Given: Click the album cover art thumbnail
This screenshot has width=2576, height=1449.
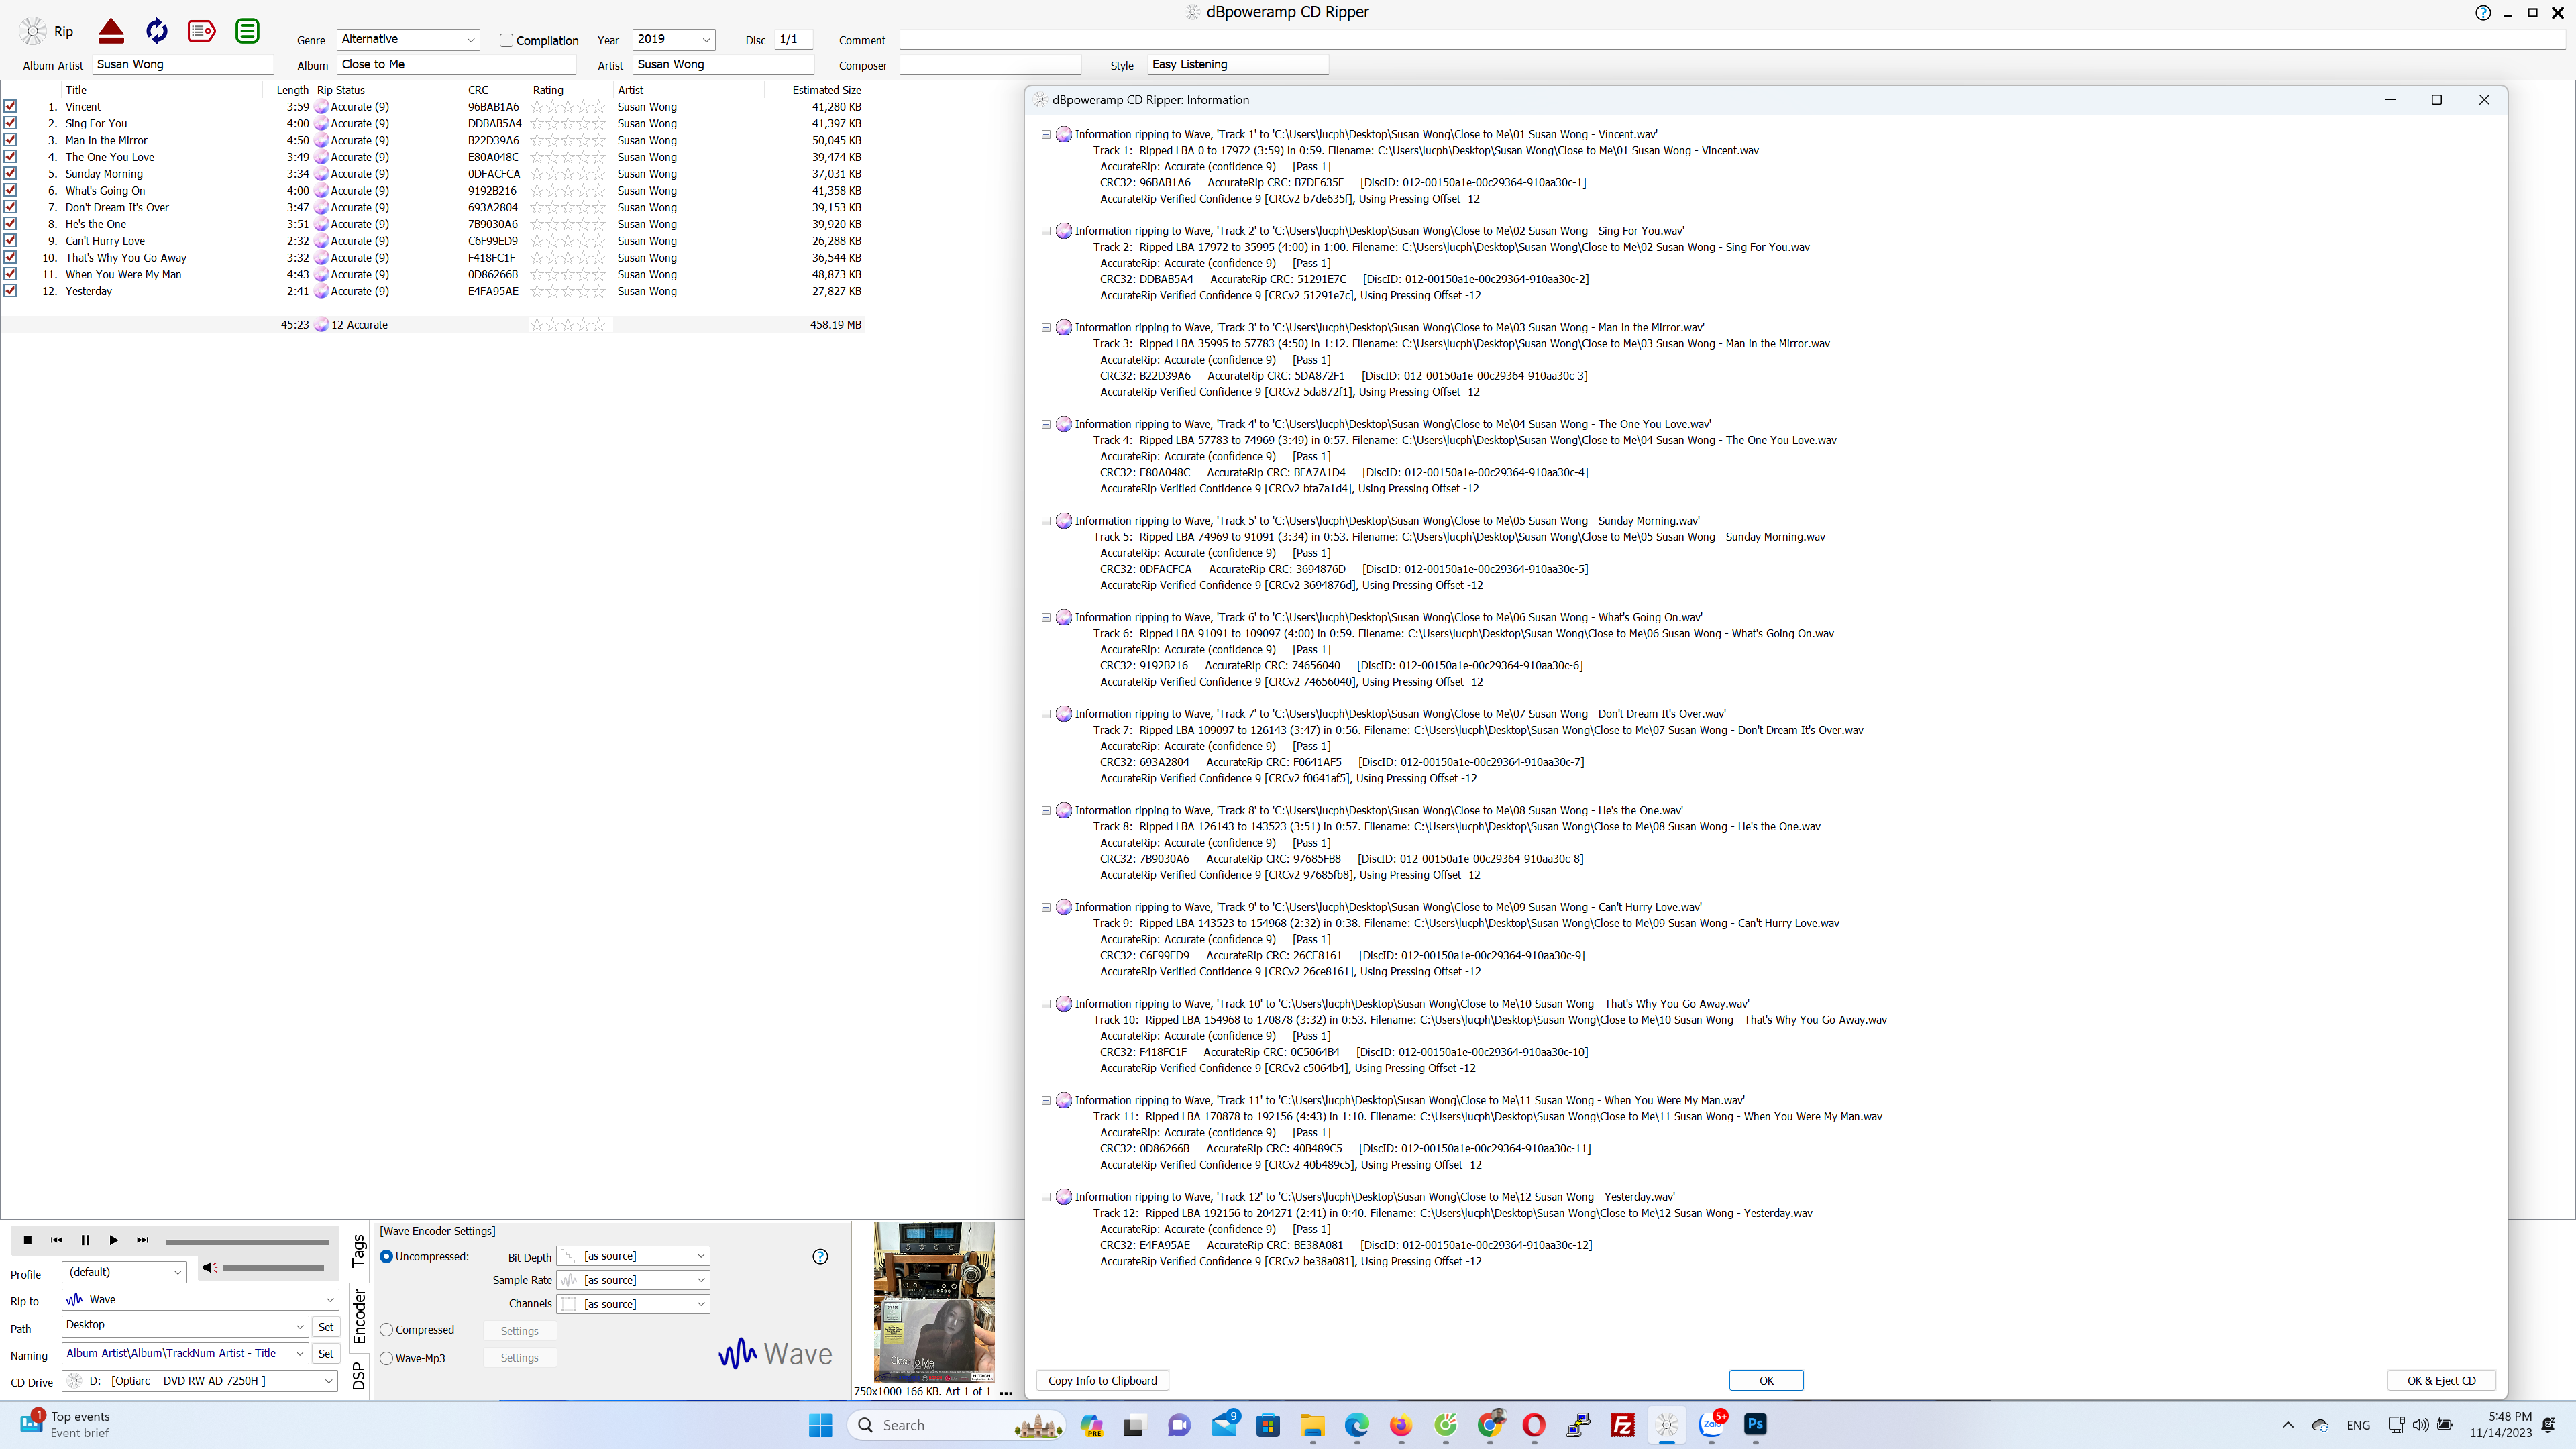Looking at the screenshot, I should (x=934, y=1302).
